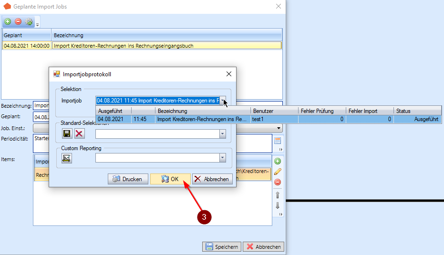Viewport: 444px width, 255px height.
Task: Expand the toolbar overflow arrow
Action: [x=37, y=25]
